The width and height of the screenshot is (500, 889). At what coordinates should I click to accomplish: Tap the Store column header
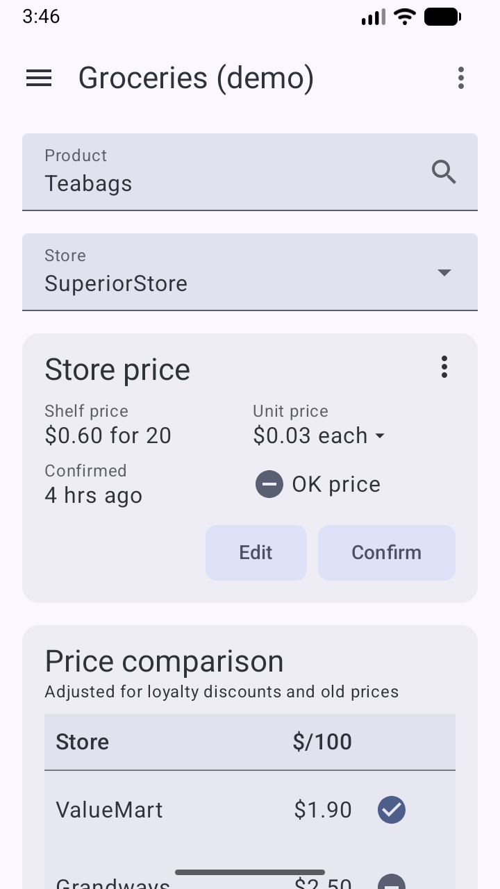pyautogui.click(x=83, y=742)
